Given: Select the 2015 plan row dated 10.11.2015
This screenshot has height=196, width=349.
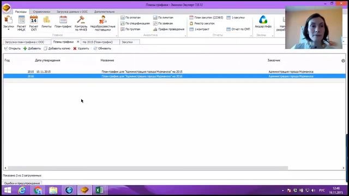Looking at the screenshot, I should [x=174, y=71].
